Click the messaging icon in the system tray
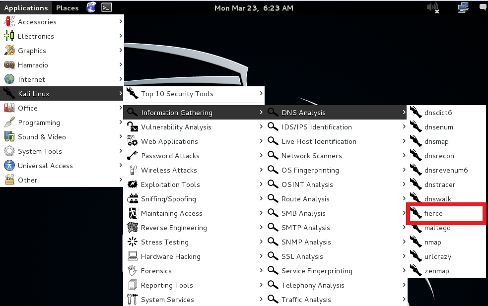The width and height of the screenshot is (488, 306). click(482, 7)
